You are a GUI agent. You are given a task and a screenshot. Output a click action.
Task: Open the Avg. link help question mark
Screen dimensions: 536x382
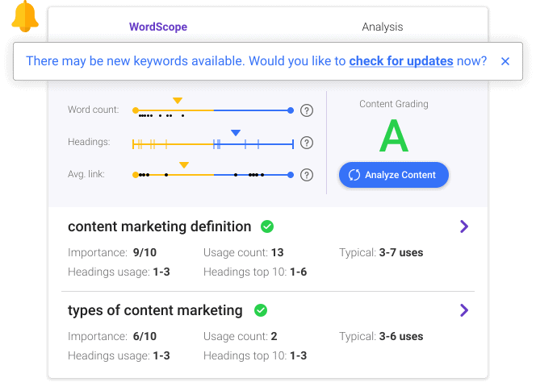307,175
